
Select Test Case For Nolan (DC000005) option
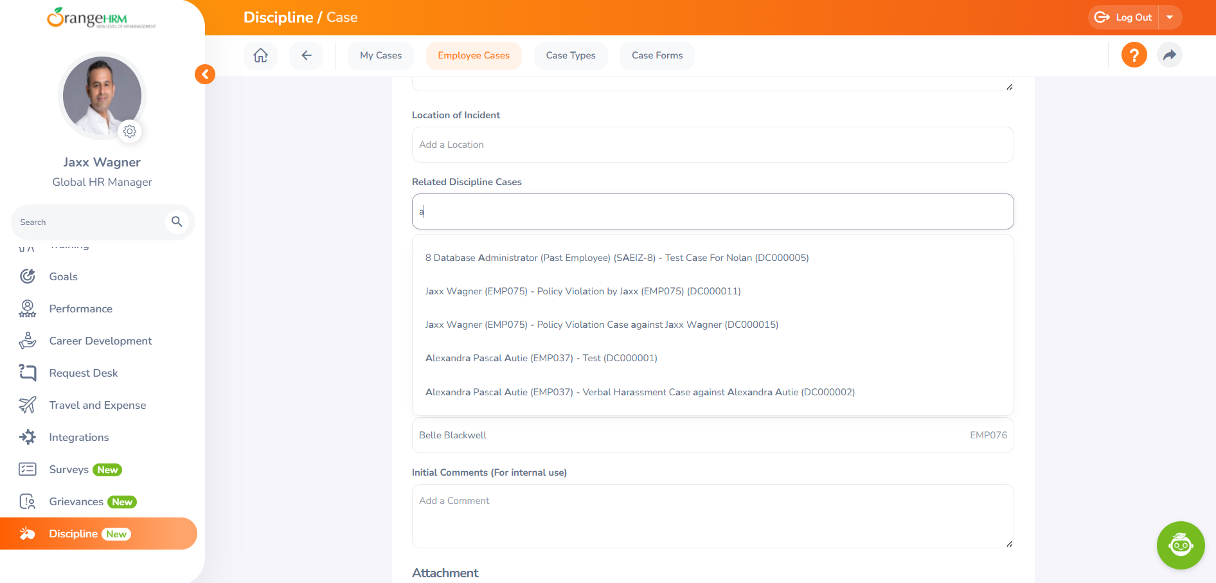(616, 258)
